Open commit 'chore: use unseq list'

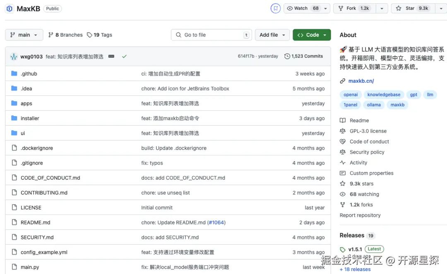point(165,193)
